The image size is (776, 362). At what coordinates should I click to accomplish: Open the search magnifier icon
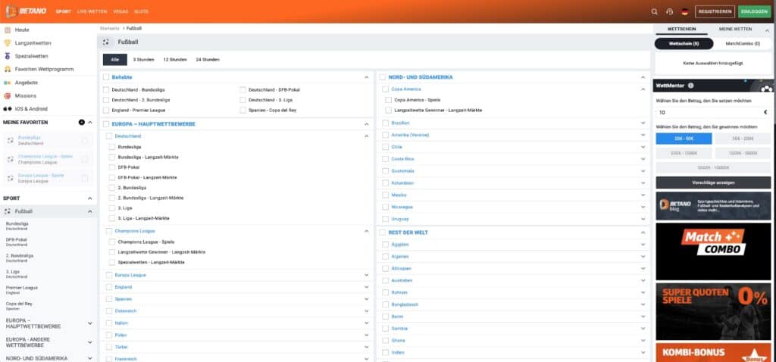(x=654, y=11)
